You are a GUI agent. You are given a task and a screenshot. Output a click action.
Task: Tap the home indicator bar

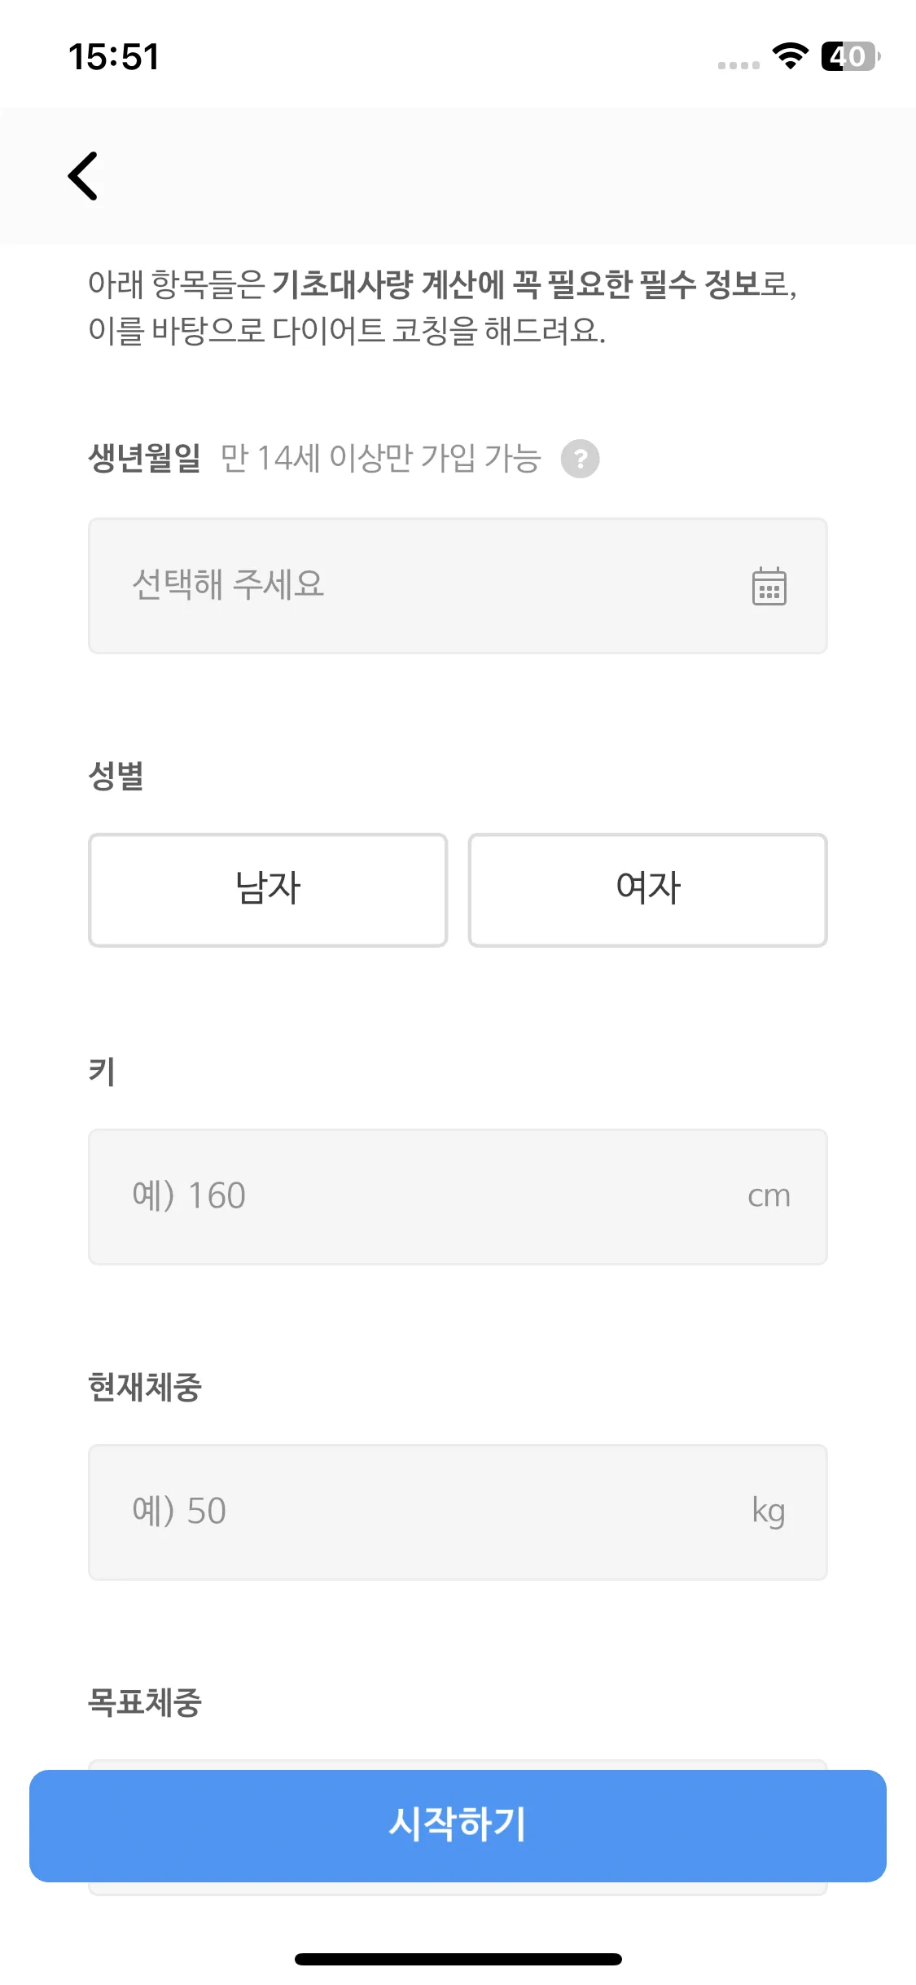[x=458, y=1959]
